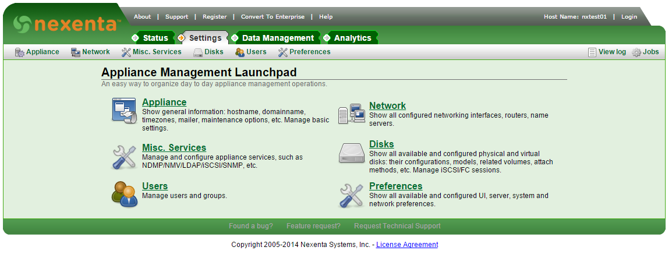The width and height of the screenshot is (672, 254).
Task: Click the Login link
Action: (629, 17)
